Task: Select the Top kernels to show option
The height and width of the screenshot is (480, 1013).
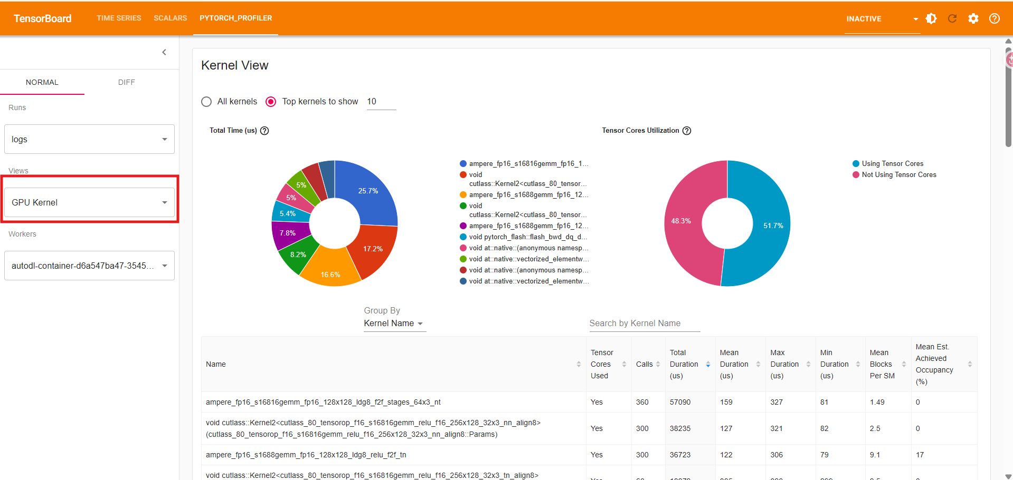Action: 271,102
